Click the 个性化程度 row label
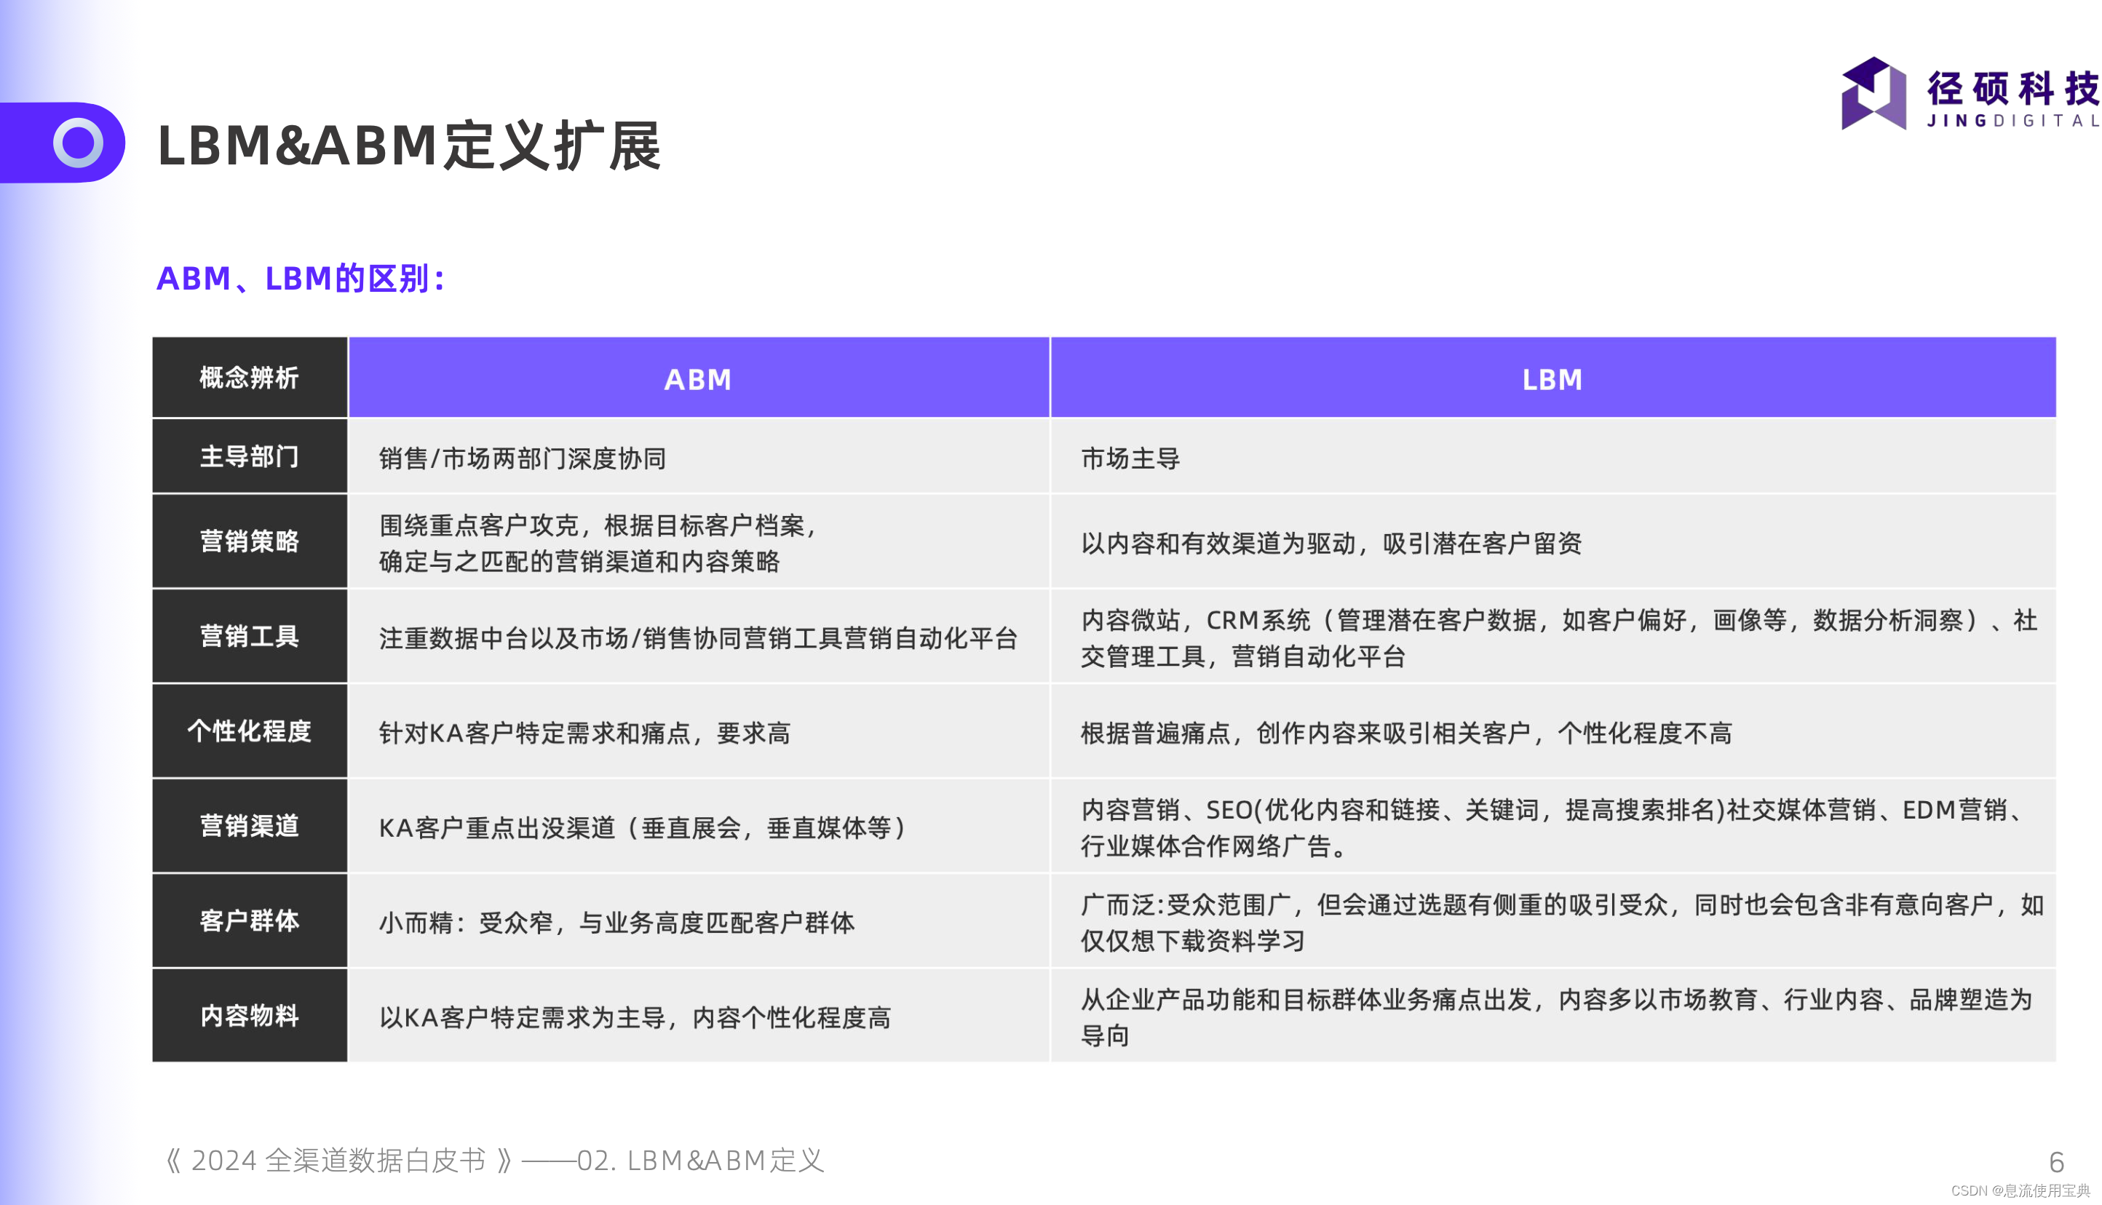The height and width of the screenshot is (1205, 2102). (248, 731)
